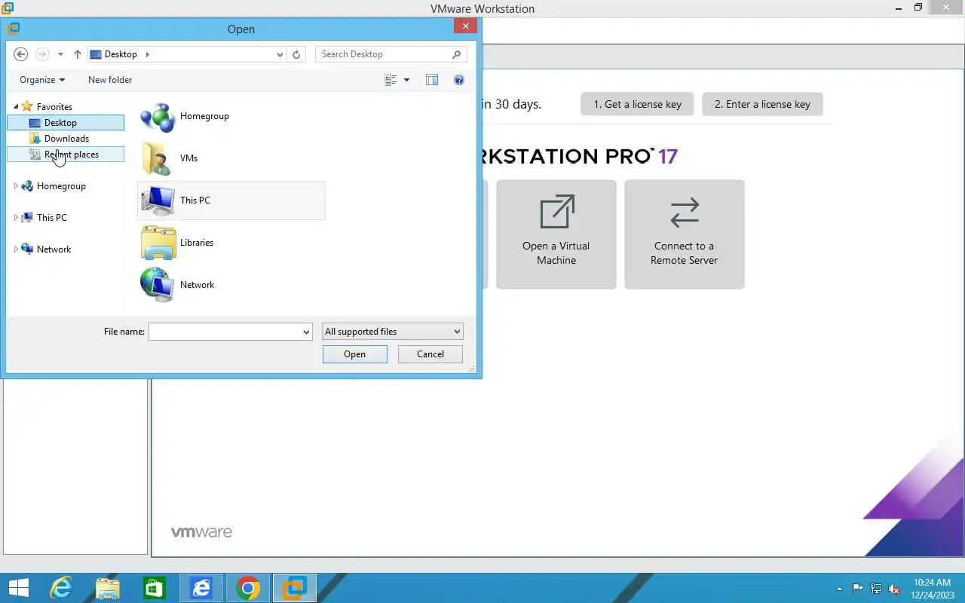This screenshot has height=603, width=965.
Task: Open the recent locations dropdown arrow
Action: (x=60, y=55)
